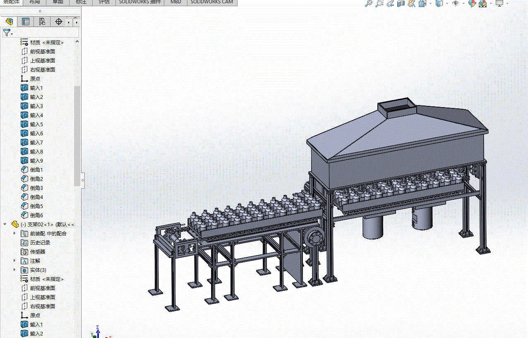The image size is (528, 338).
Task: Click the View Orientation cube icon
Action: click(422, 3)
